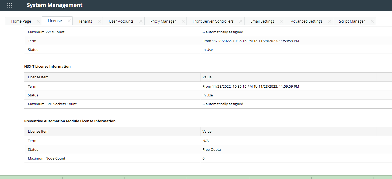Select the Term row showing N/A
This screenshot has height=179, width=392.
(32, 141)
